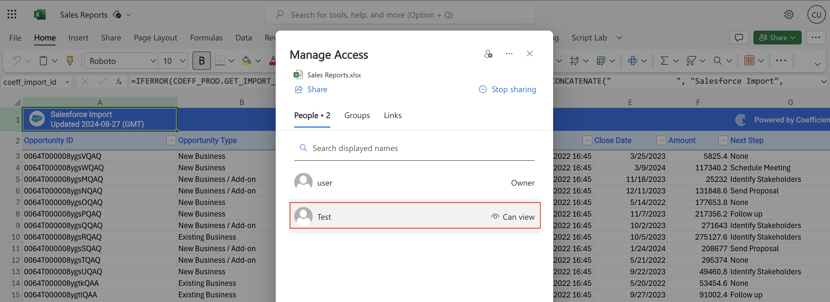830x302 pixels.
Task: Select the People tab
Action: 312,115
